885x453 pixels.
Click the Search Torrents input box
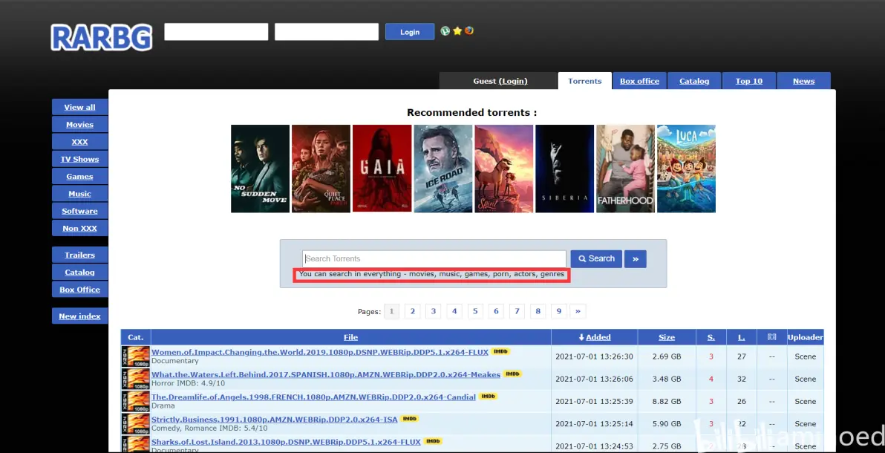(434, 258)
